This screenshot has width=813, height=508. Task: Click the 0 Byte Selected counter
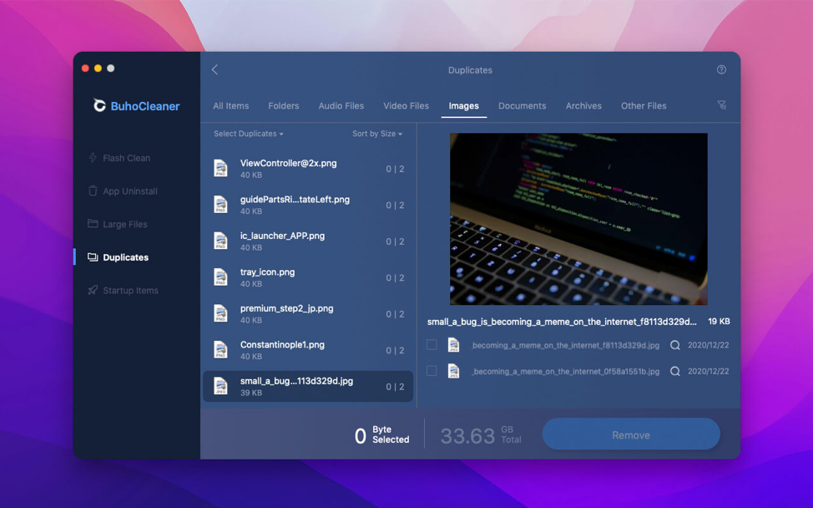pyautogui.click(x=381, y=434)
